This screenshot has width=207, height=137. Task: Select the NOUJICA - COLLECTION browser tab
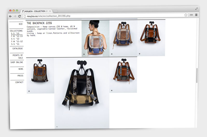36,11
